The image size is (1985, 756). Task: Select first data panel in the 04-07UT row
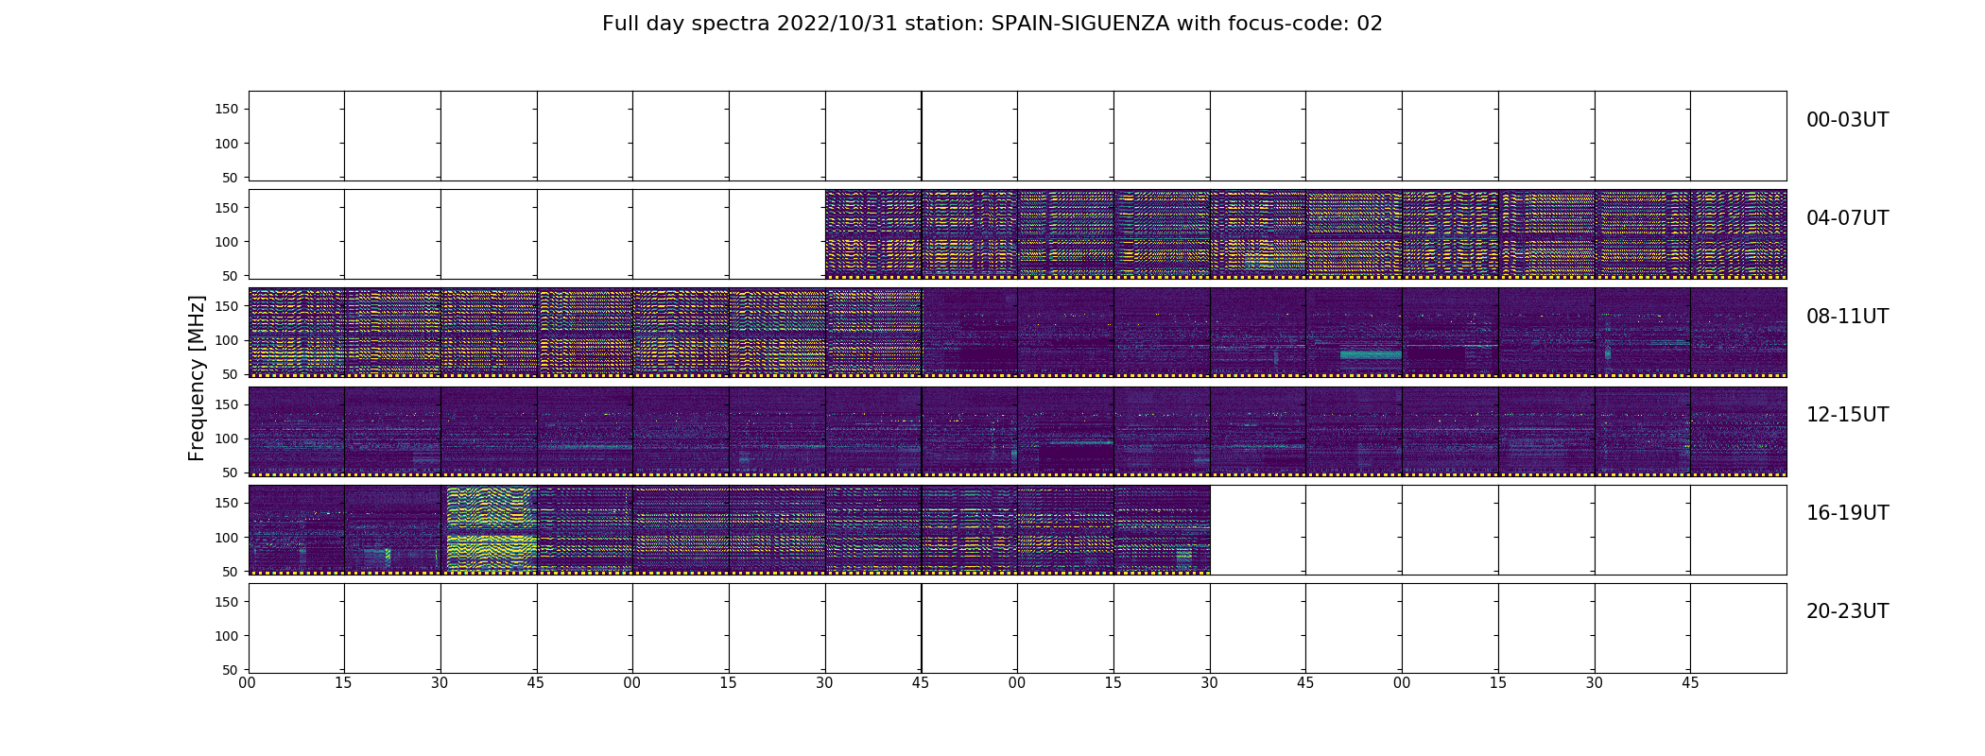(873, 234)
